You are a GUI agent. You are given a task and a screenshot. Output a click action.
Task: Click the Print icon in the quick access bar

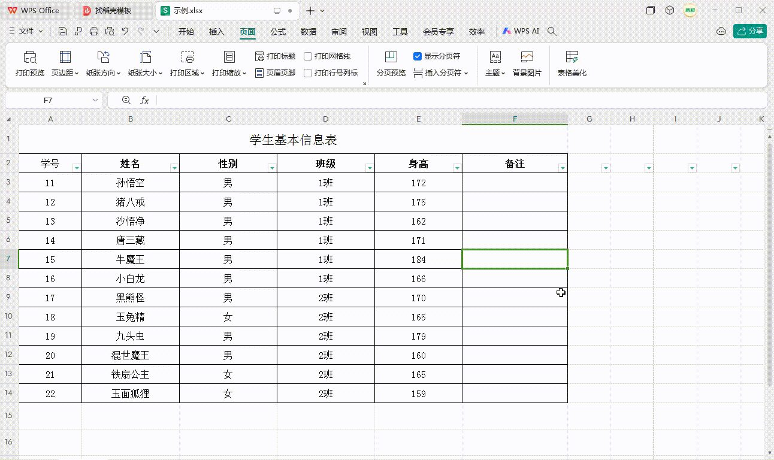point(94,31)
